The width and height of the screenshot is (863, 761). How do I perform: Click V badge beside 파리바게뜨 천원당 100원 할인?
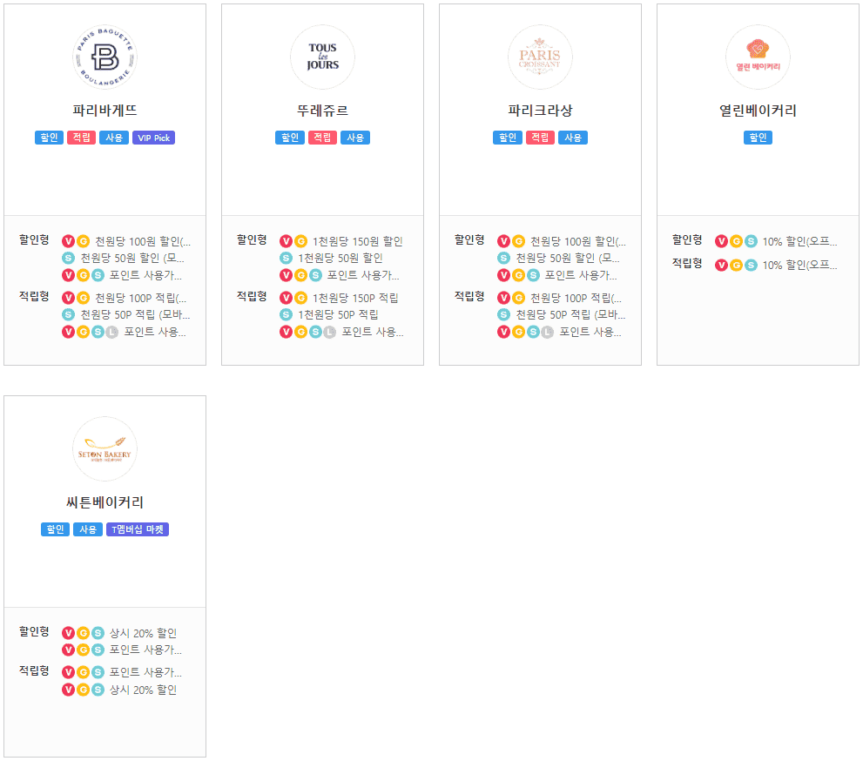68,241
